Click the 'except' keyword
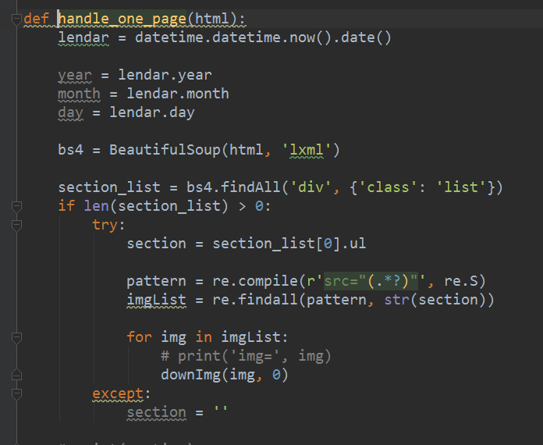543x445 pixels. (x=118, y=393)
